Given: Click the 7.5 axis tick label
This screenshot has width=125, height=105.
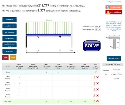Looking at the screenshot, I should coord(60,51).
